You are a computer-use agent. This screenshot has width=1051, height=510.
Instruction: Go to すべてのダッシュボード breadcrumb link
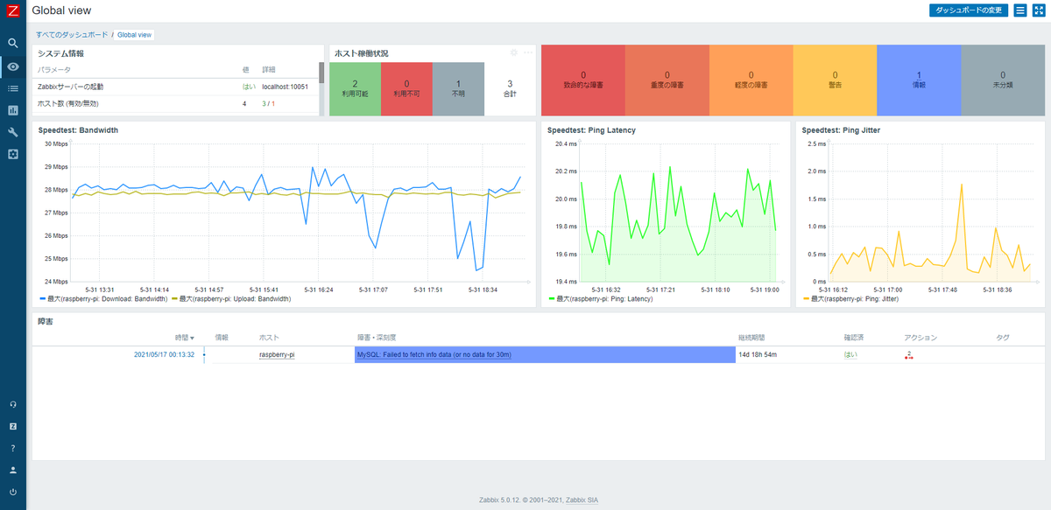pos(72,35)
